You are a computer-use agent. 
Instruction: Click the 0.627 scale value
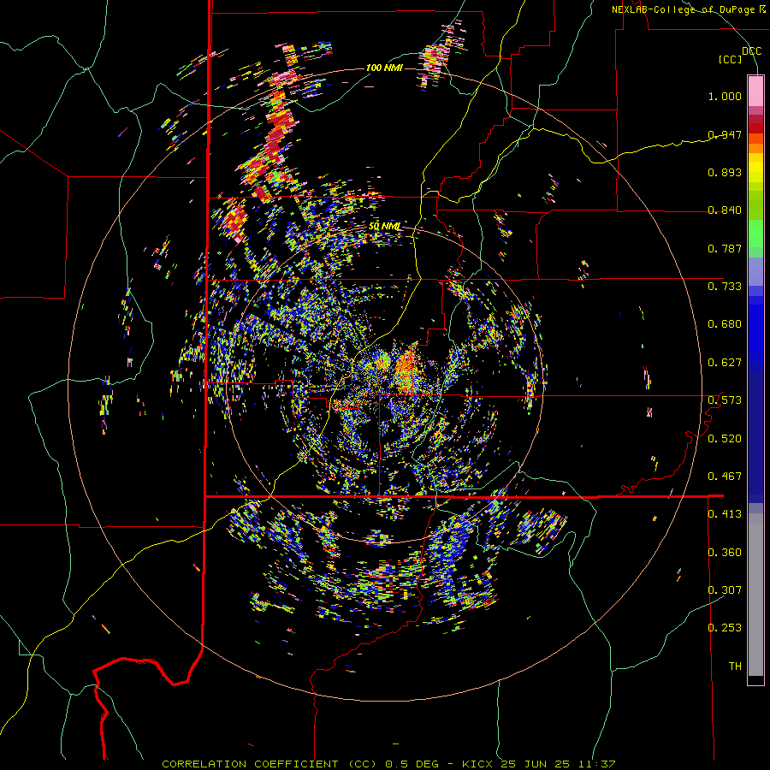725,363
